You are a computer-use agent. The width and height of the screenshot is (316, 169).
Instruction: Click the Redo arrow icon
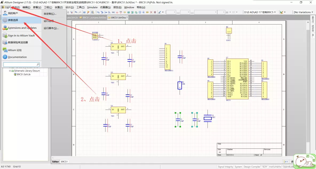pyautogui.click(x=80, y=12)
